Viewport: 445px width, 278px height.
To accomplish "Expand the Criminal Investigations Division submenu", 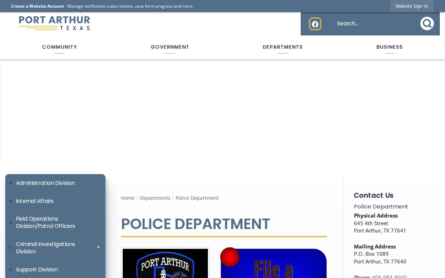I will tap(98, 247).
